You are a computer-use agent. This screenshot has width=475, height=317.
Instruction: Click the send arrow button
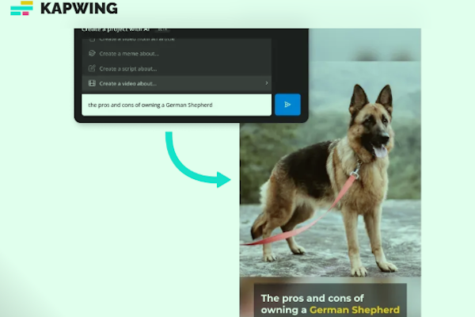287,104
